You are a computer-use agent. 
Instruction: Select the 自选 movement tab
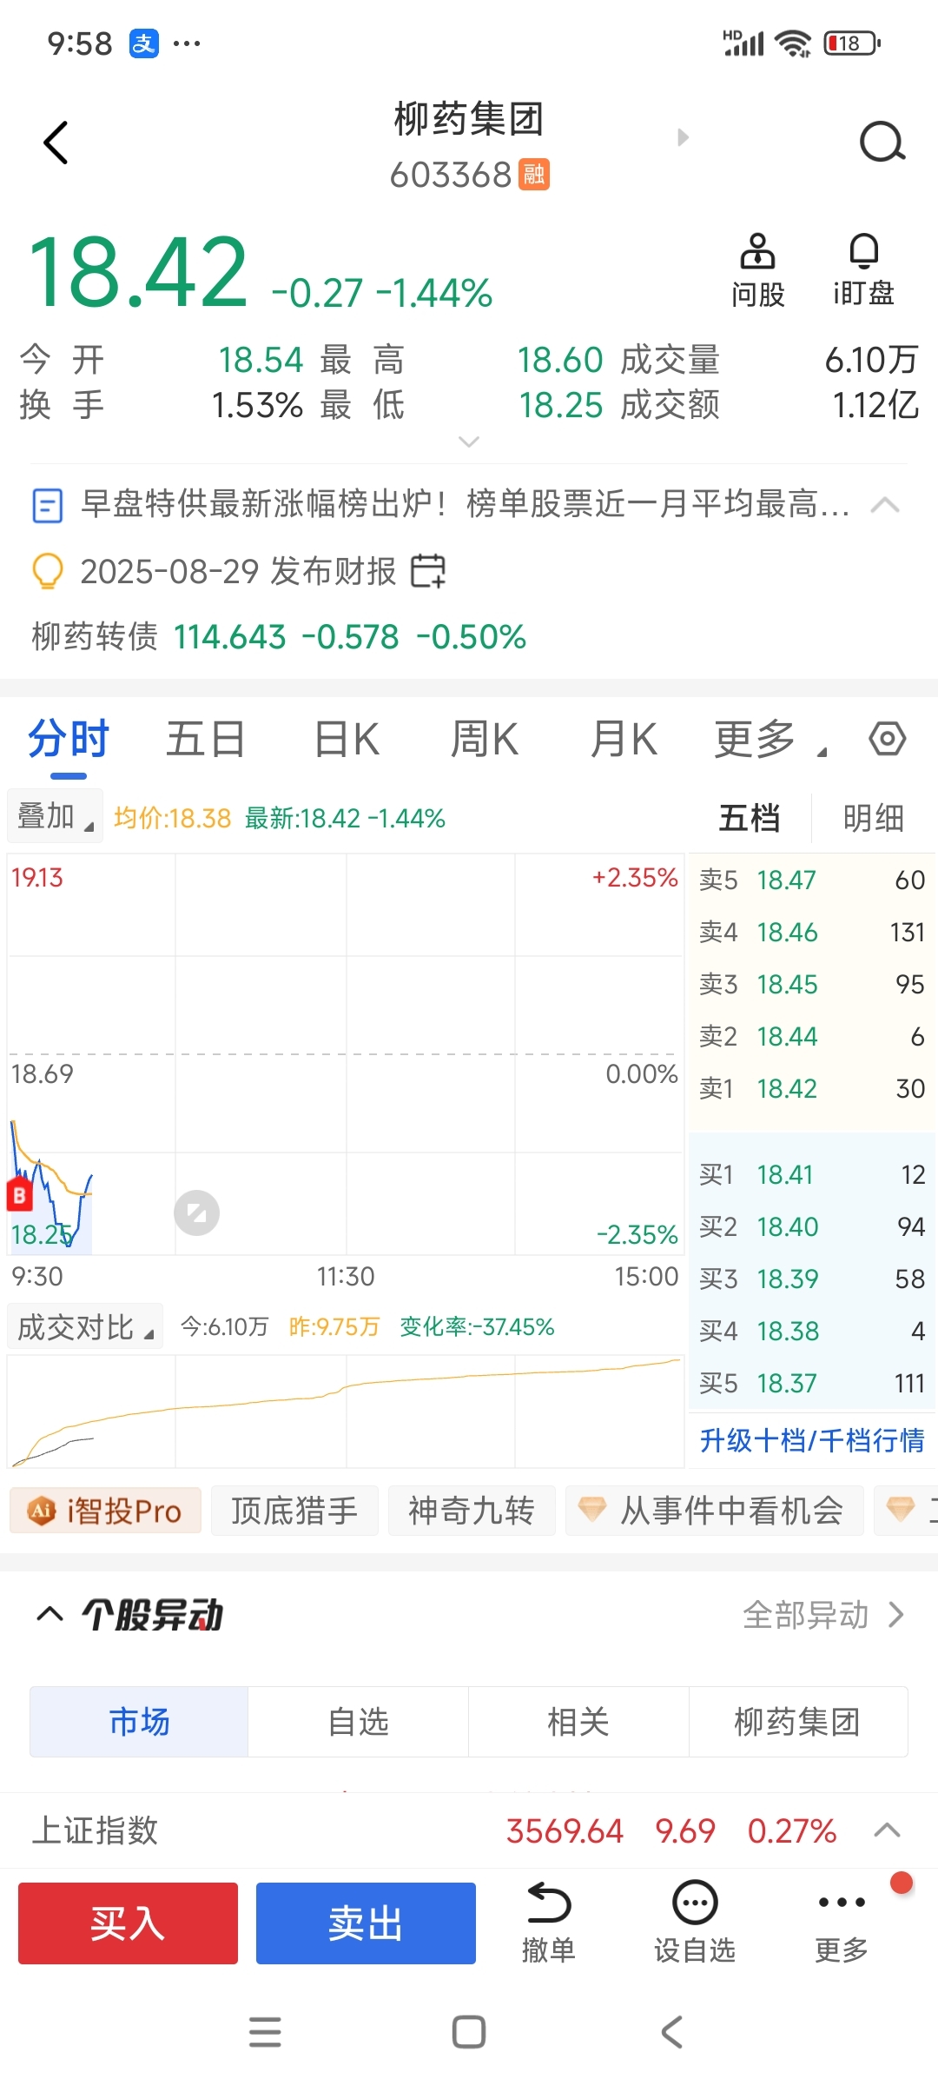pos(359,1722)
